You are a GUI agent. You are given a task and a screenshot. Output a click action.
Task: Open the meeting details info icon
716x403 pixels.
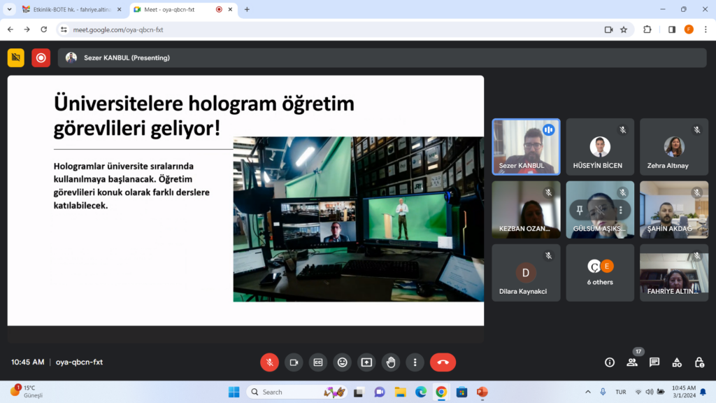(610, 362)
